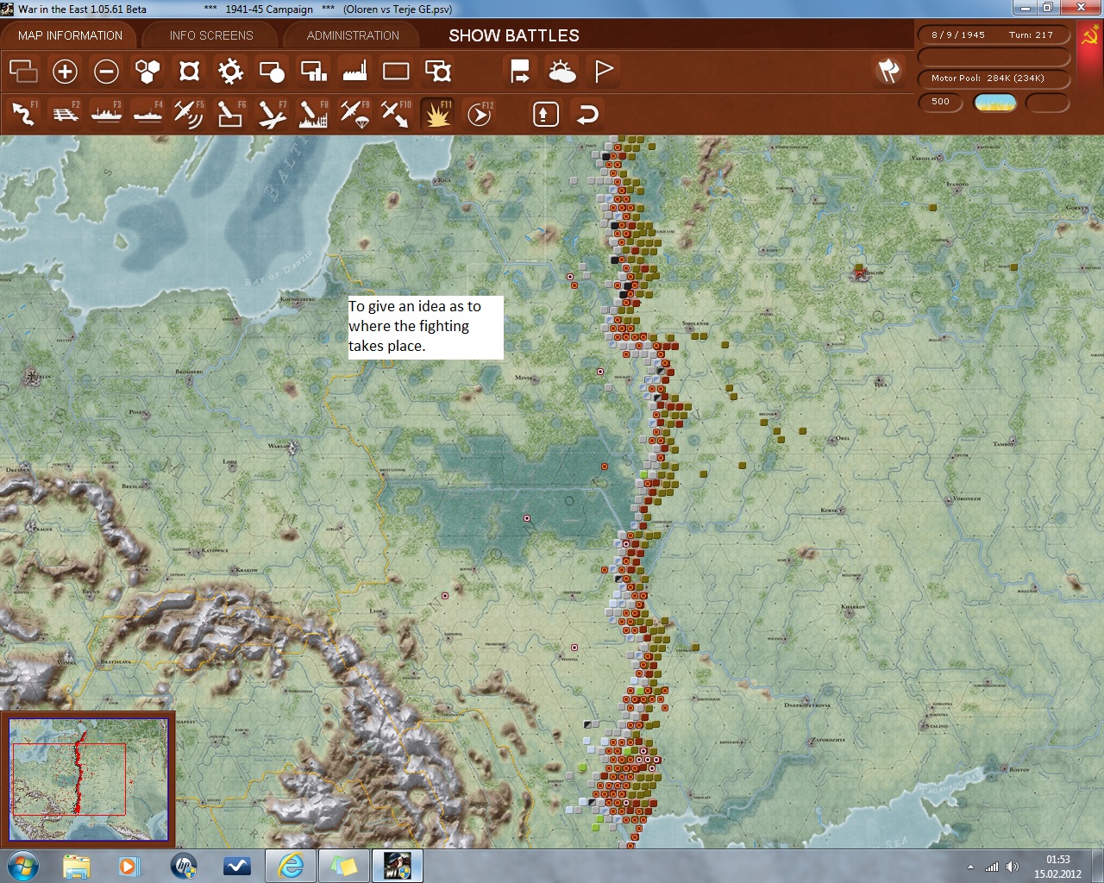Zoom out of the map
Viewport: 1104px width, 883px height.
106,71
